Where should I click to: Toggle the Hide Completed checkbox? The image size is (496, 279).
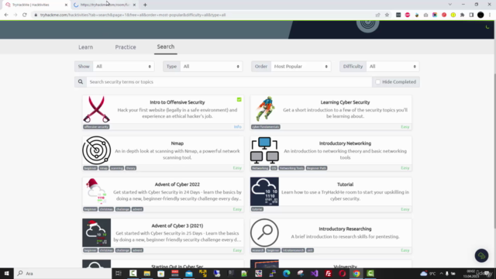click(377, 82)
